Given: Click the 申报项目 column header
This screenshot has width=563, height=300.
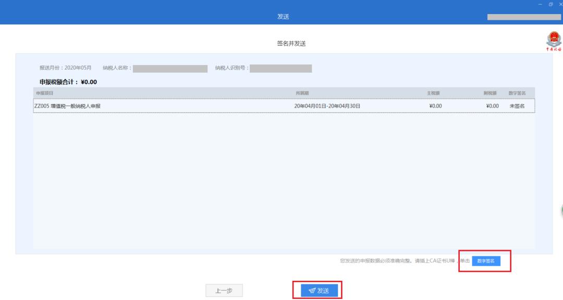Looking at the screenshot, I should pyautogui.click(x=44, y=93).
